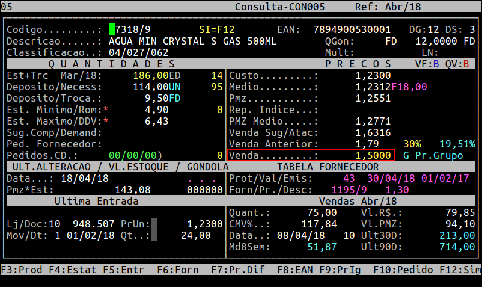The width and height of the screenshot is (482, 287).
Task: Click the EAN number 7894900530001
Action: tap(352, 29)
